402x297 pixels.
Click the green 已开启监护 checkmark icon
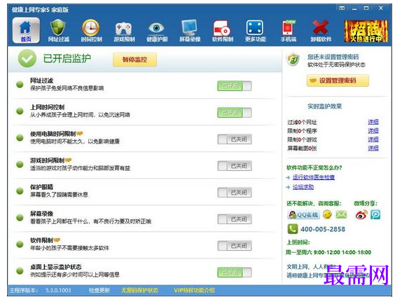coord(27,58)
